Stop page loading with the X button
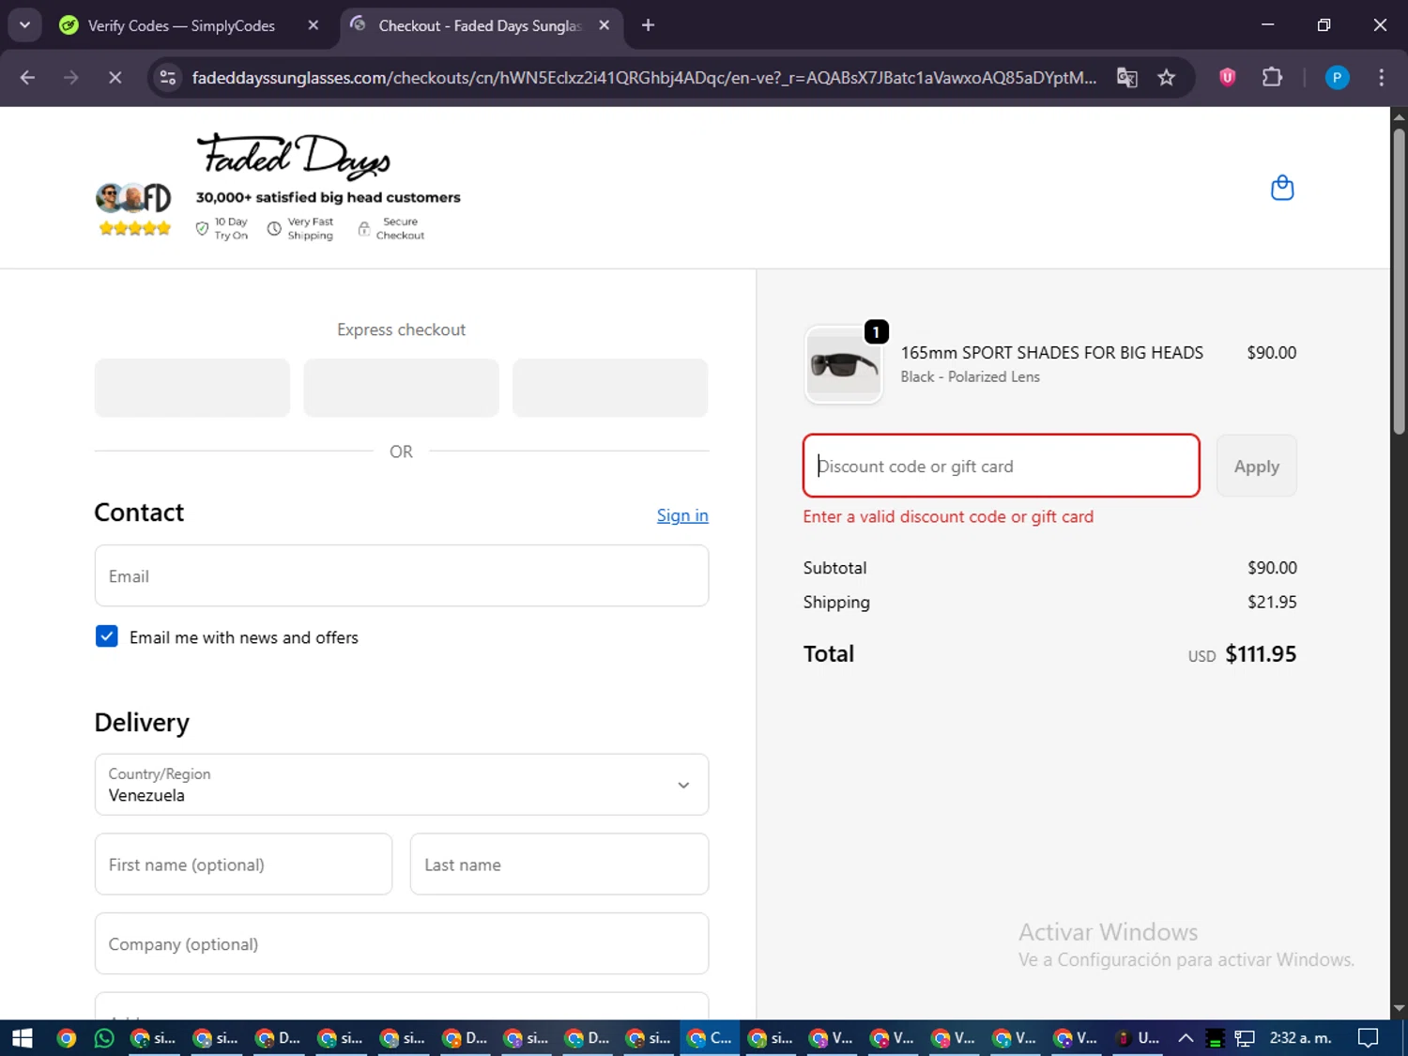Image resolution: width=1408 pixels, height=1056 pixels. [x=115, y=78]
